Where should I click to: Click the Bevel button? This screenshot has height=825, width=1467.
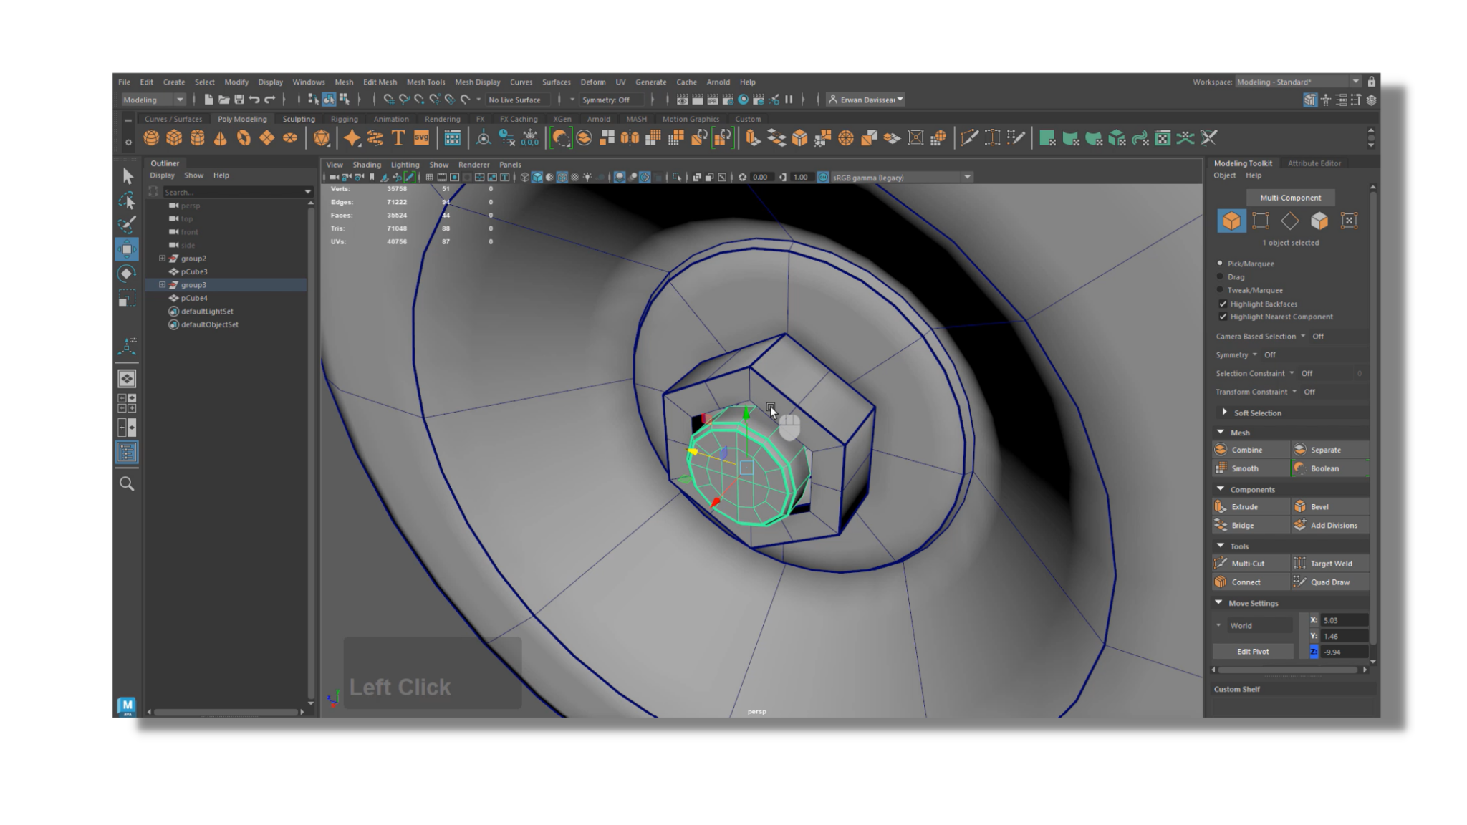point(1330,506)
